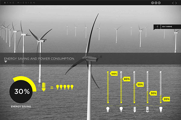This screenshot has height=120, width=181.
Task: Select the spiral bulb under the 30% bar
Action: 148,109
